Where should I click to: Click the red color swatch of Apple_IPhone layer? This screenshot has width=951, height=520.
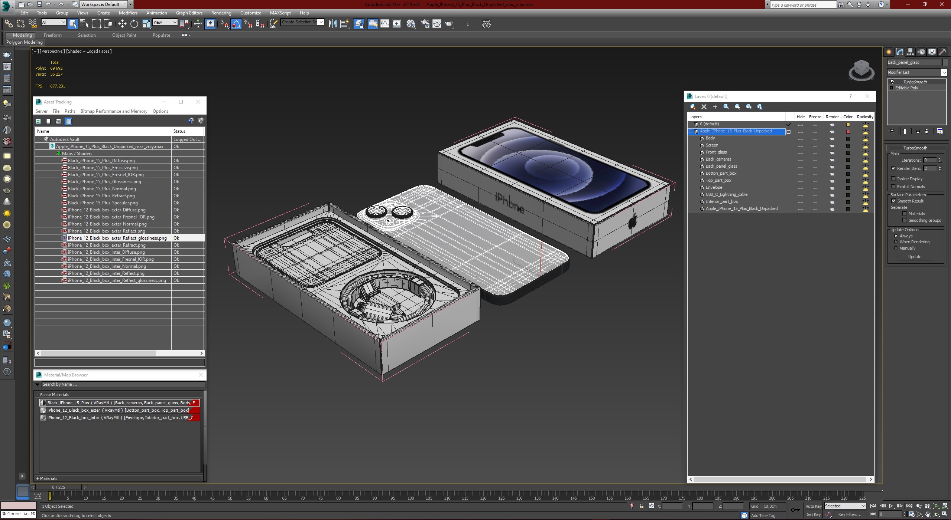[x=848, y=132]
